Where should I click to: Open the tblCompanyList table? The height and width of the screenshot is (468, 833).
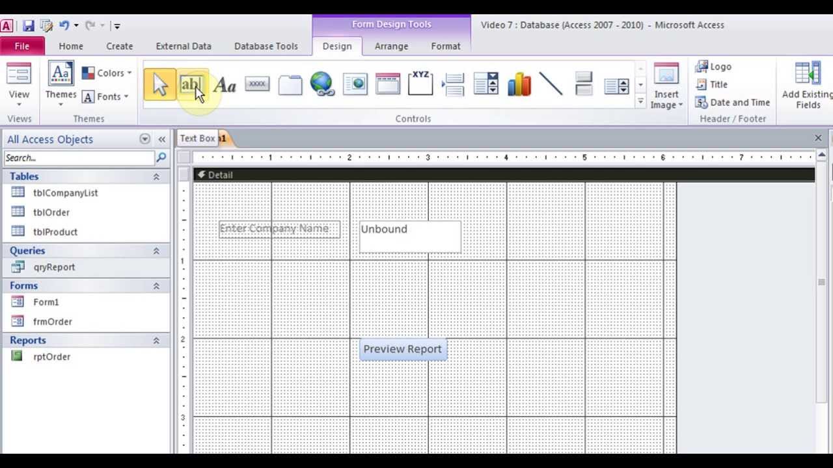[65, 193]
